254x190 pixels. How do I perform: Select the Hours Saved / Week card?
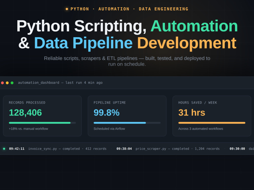click(x=212, y=116)
